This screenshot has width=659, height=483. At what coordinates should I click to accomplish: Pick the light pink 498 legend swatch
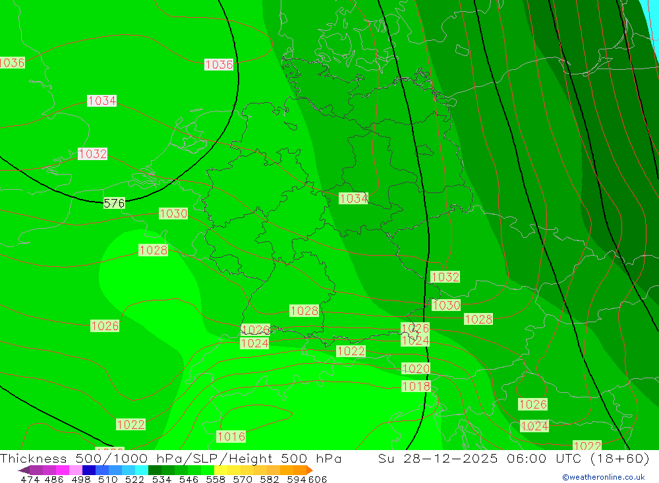(76, 470)
